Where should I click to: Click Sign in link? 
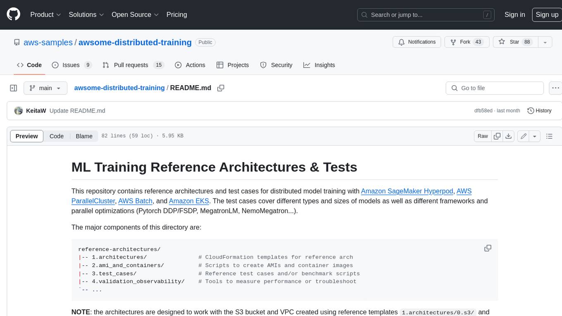(x=514, y=14)
